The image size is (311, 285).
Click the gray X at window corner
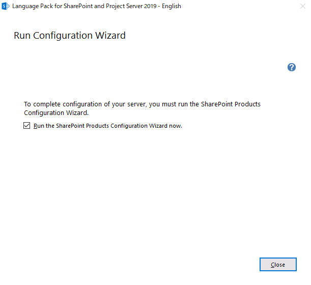point(303,6)
